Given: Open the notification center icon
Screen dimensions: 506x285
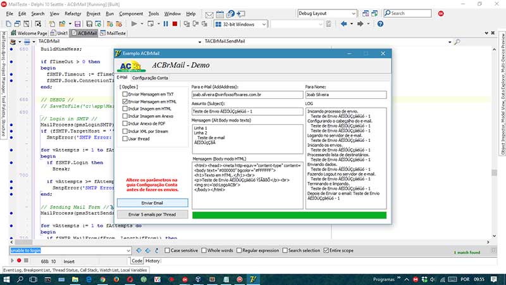Looking at the screenshot, I should point(494,279).
